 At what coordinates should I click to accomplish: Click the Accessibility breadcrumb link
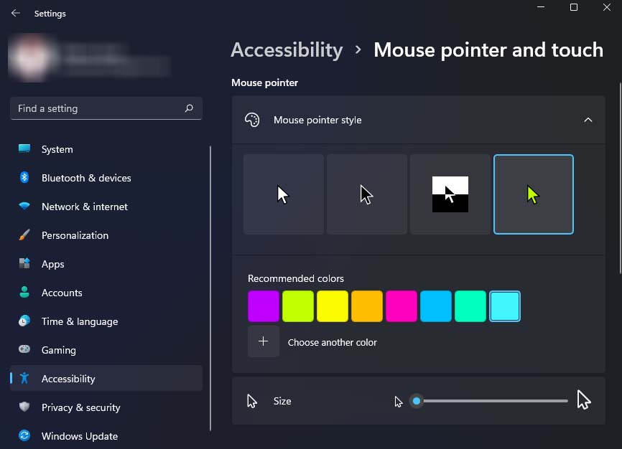coord(287,50)
